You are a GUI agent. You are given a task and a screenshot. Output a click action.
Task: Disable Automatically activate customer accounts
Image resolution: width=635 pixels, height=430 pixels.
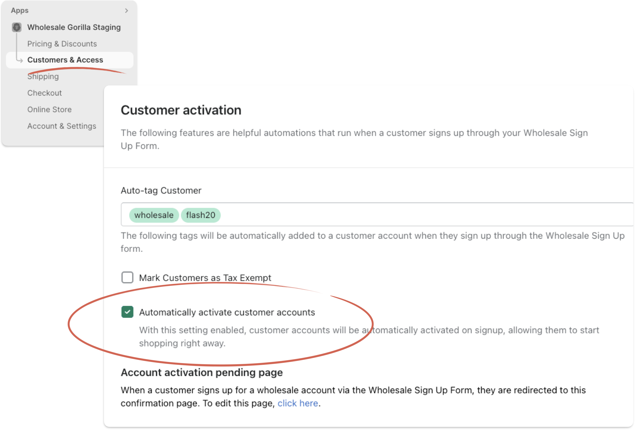[127, 312]
